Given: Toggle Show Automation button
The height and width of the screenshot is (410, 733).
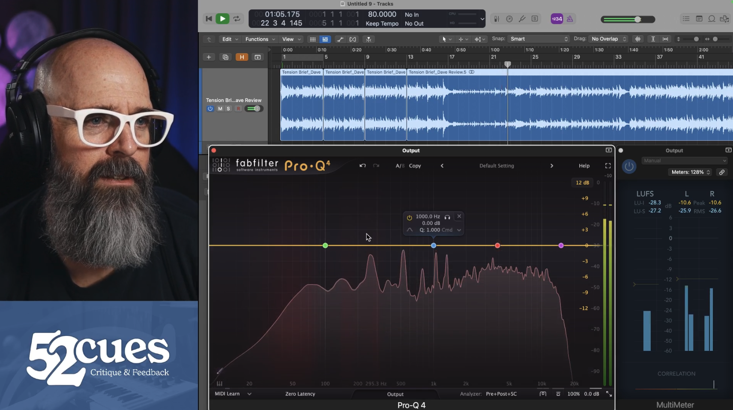Looking at the screenshot, I should 340,39.
